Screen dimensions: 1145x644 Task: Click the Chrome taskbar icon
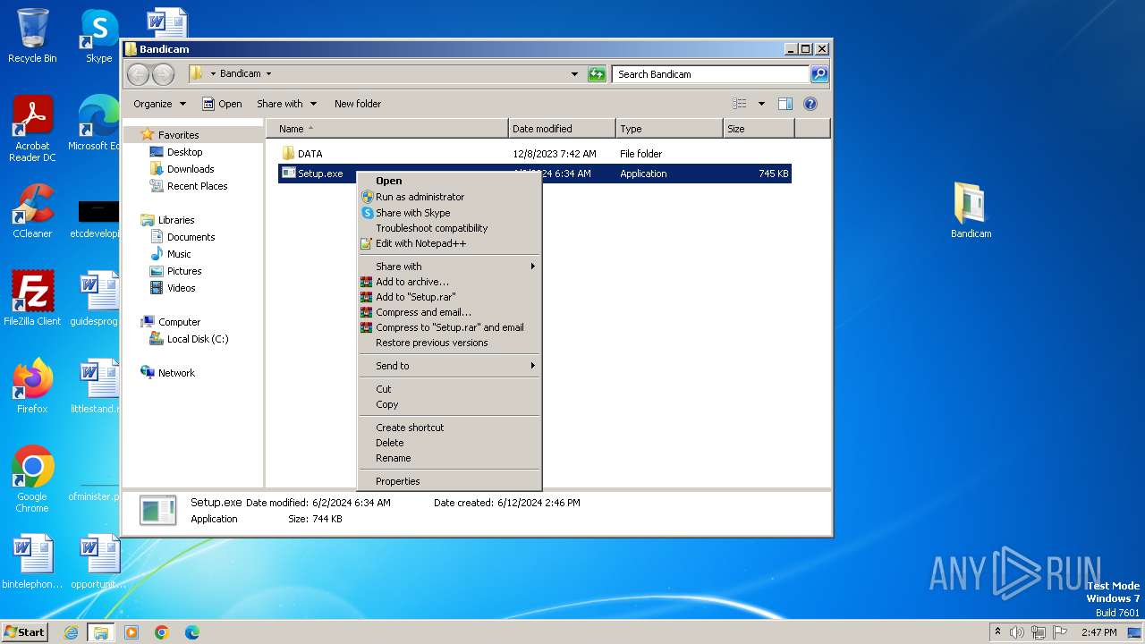pyautogui.click(x=162, y=632)
